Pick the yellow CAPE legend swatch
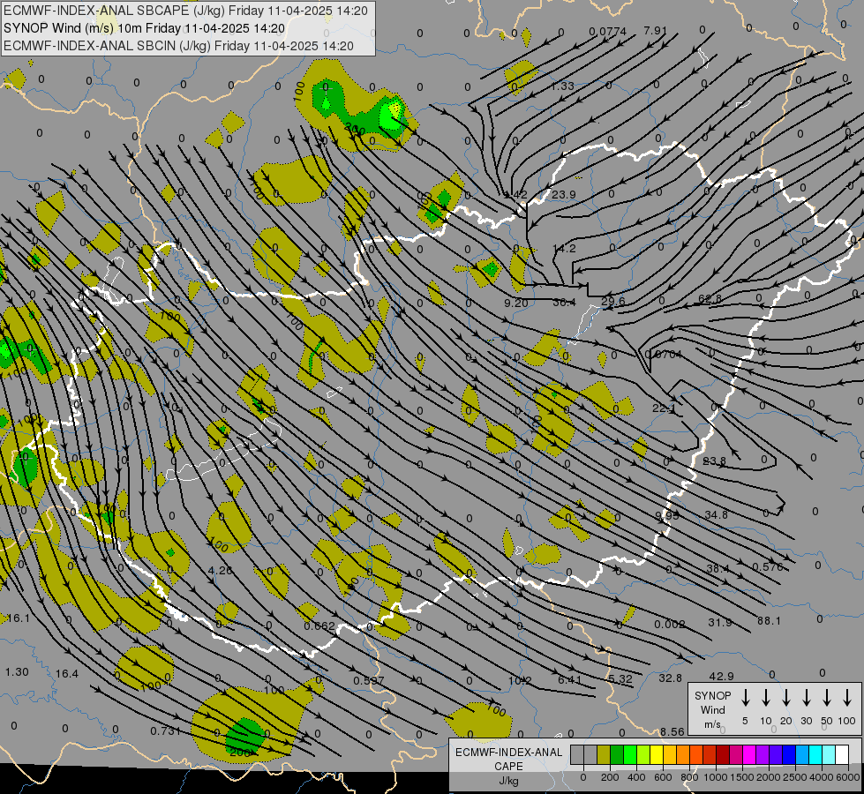The width and height of the screenshot is (864, 794). 657,754
